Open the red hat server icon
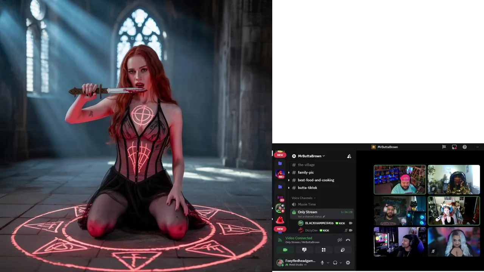The height and width of the screenshot is (272, 484). (280, 220)
